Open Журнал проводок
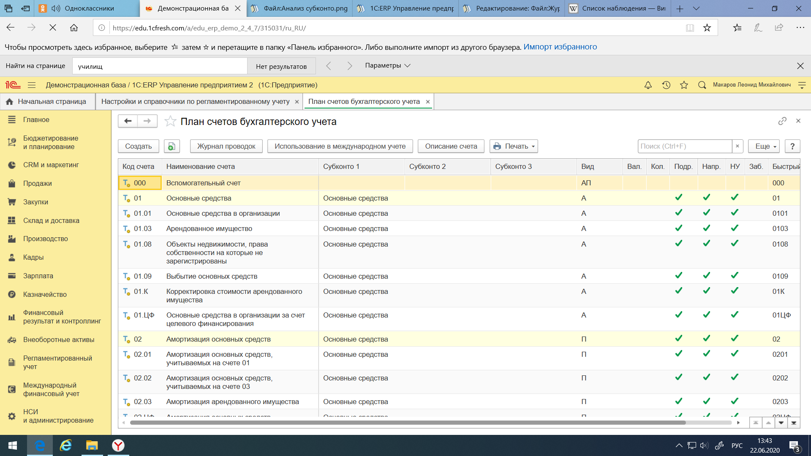This screenshot has height=456, width=811. pos(226,146)
